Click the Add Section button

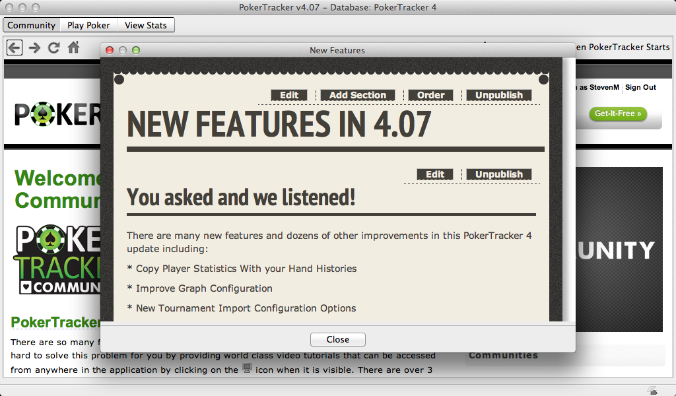(358, 95)
